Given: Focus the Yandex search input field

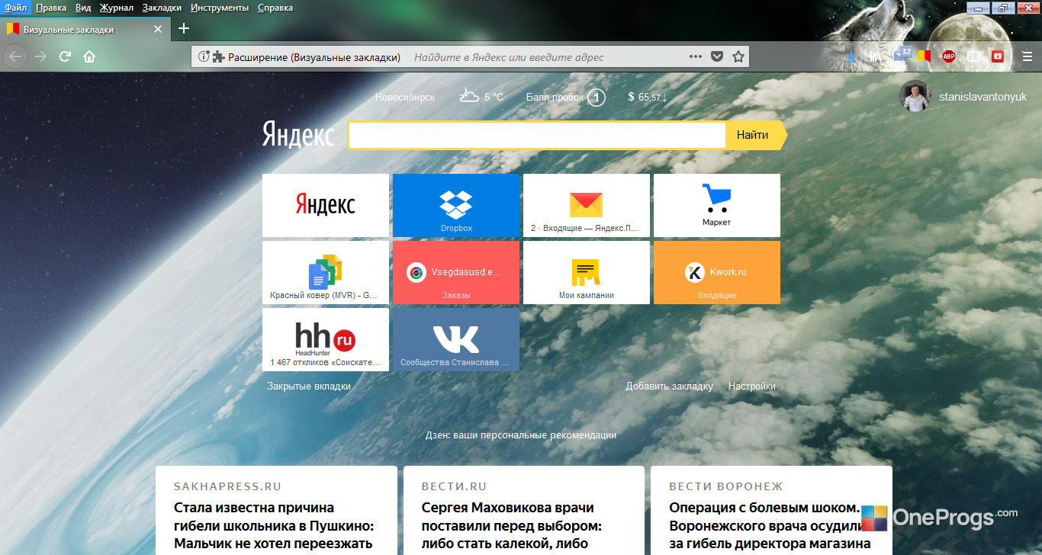Looking at the screenshot, I should (x=537, y=135).
